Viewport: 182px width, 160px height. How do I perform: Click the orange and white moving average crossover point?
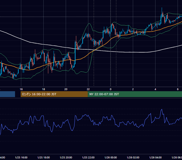click(95, 50)
